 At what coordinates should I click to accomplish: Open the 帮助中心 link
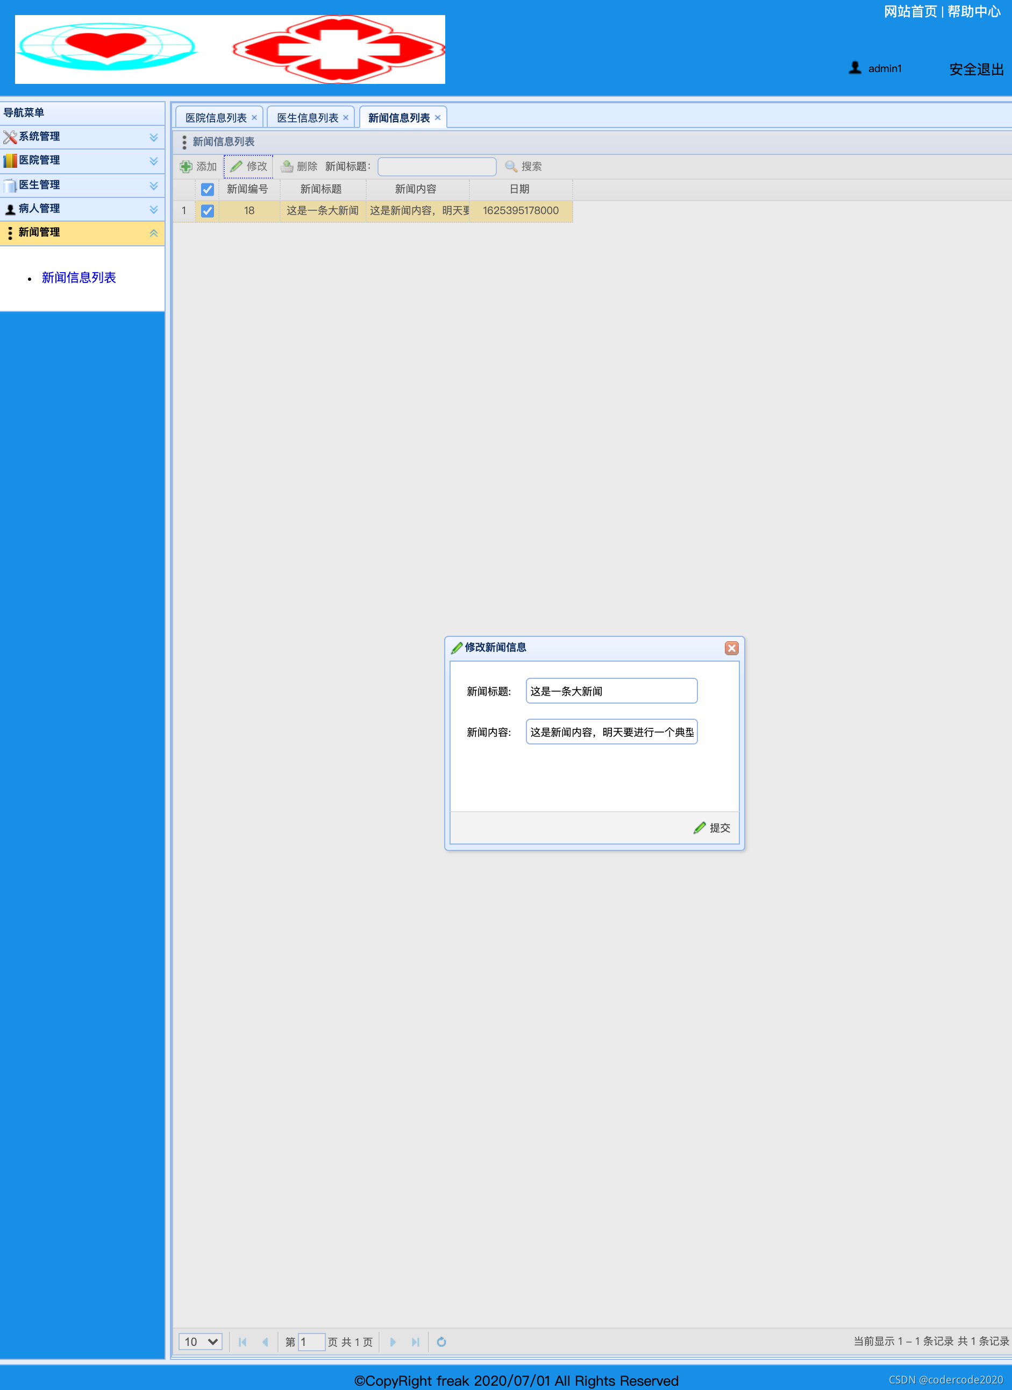click(x=973, y=12)
